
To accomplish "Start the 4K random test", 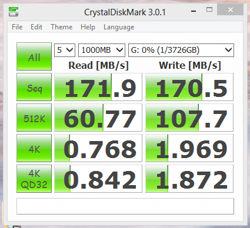I will point(34,148).
